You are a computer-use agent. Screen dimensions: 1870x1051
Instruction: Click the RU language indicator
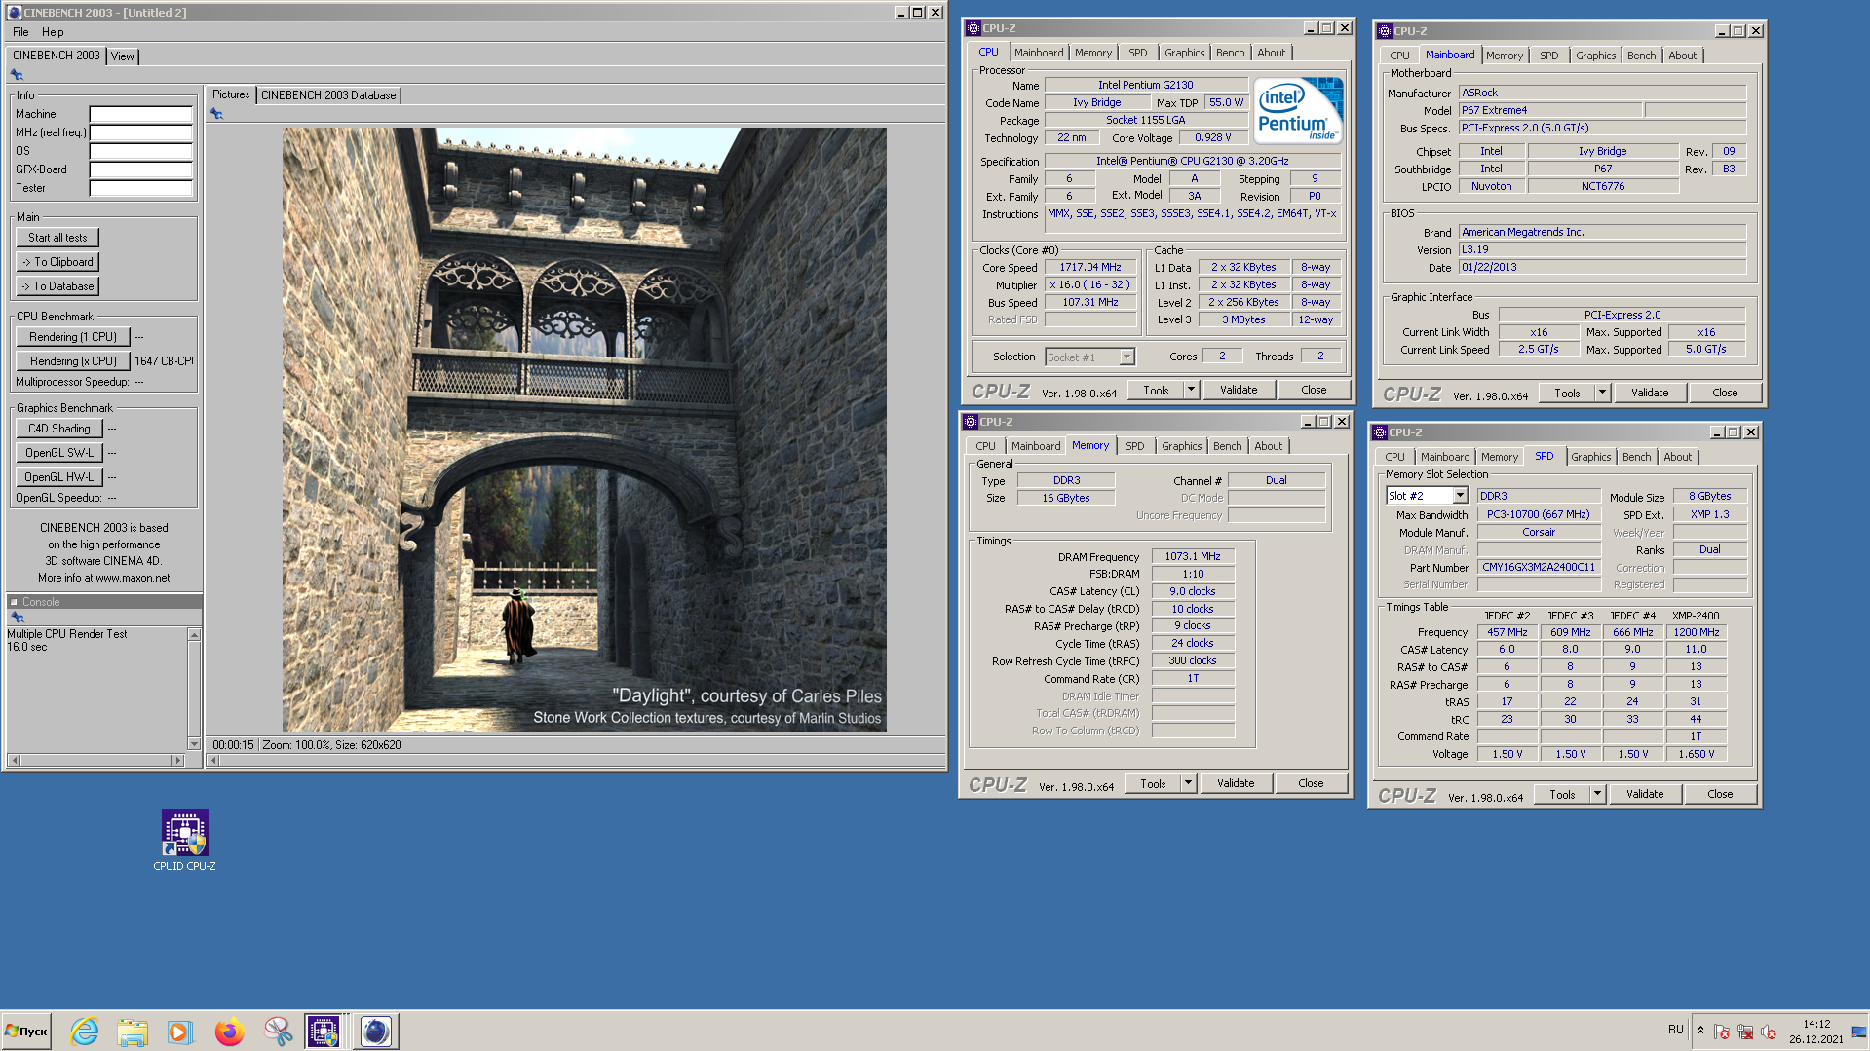coord(1675,1030)
